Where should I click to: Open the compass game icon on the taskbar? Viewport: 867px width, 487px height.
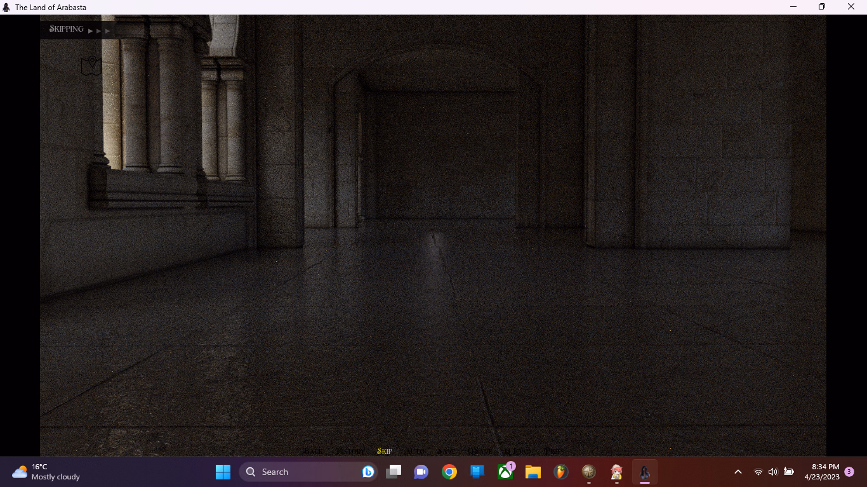click(x=589, y=472)
